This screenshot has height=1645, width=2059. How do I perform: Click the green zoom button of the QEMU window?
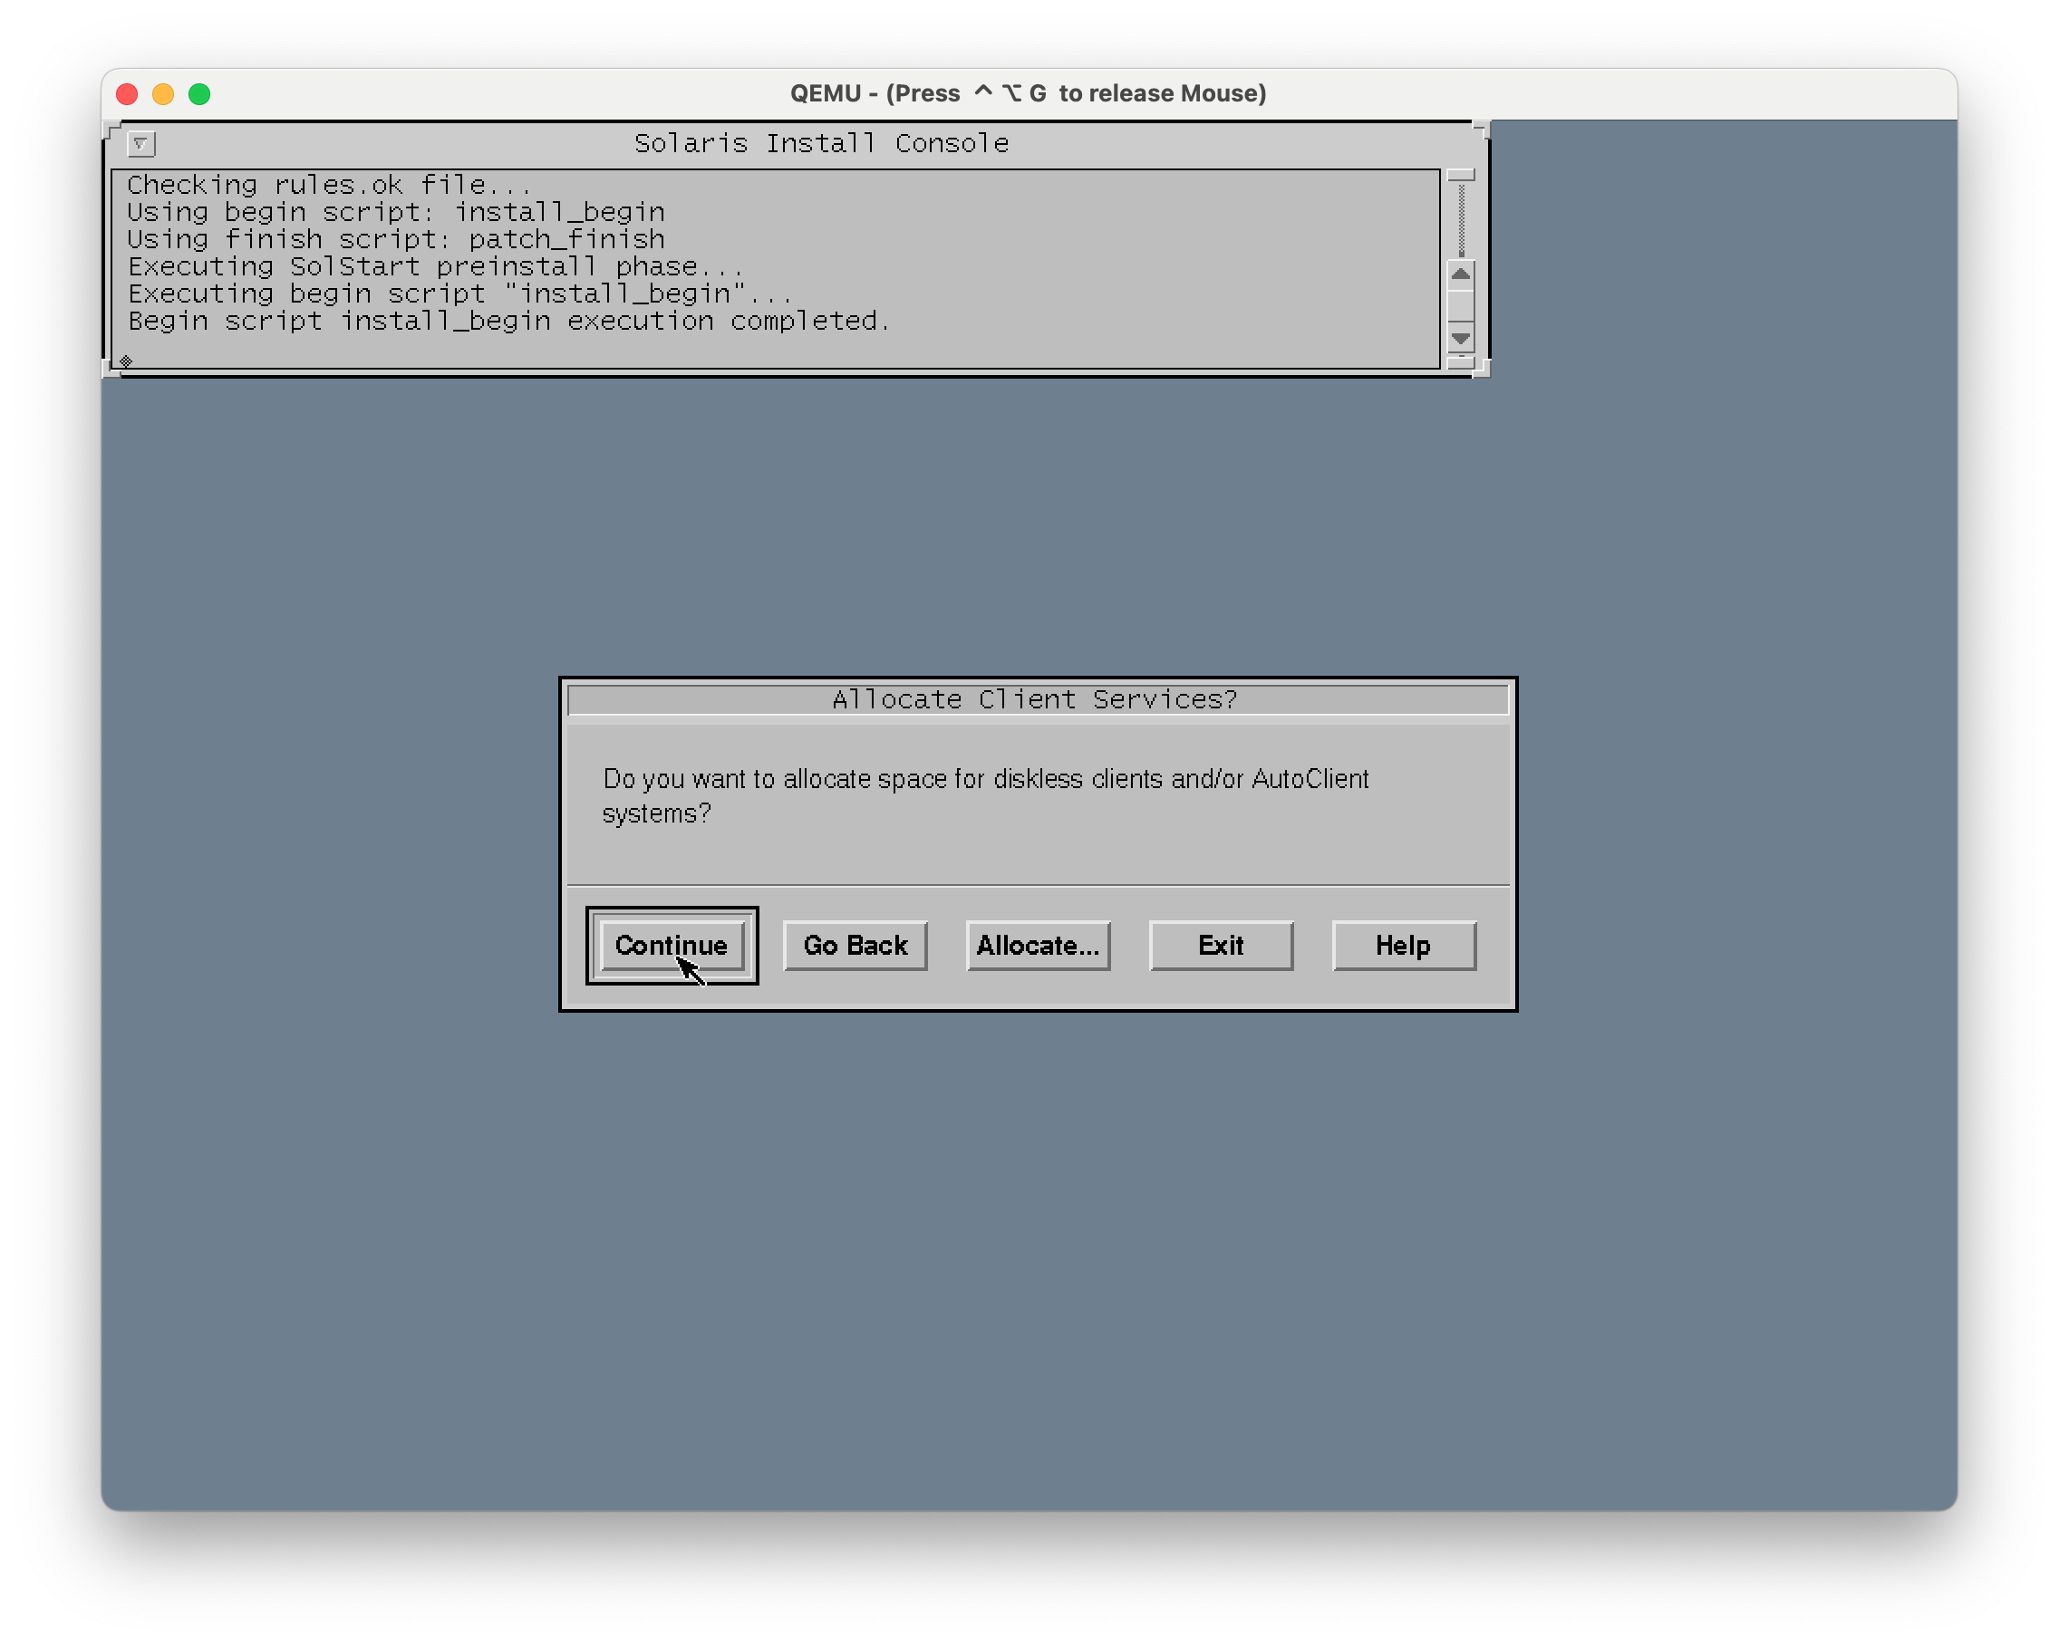199,93
